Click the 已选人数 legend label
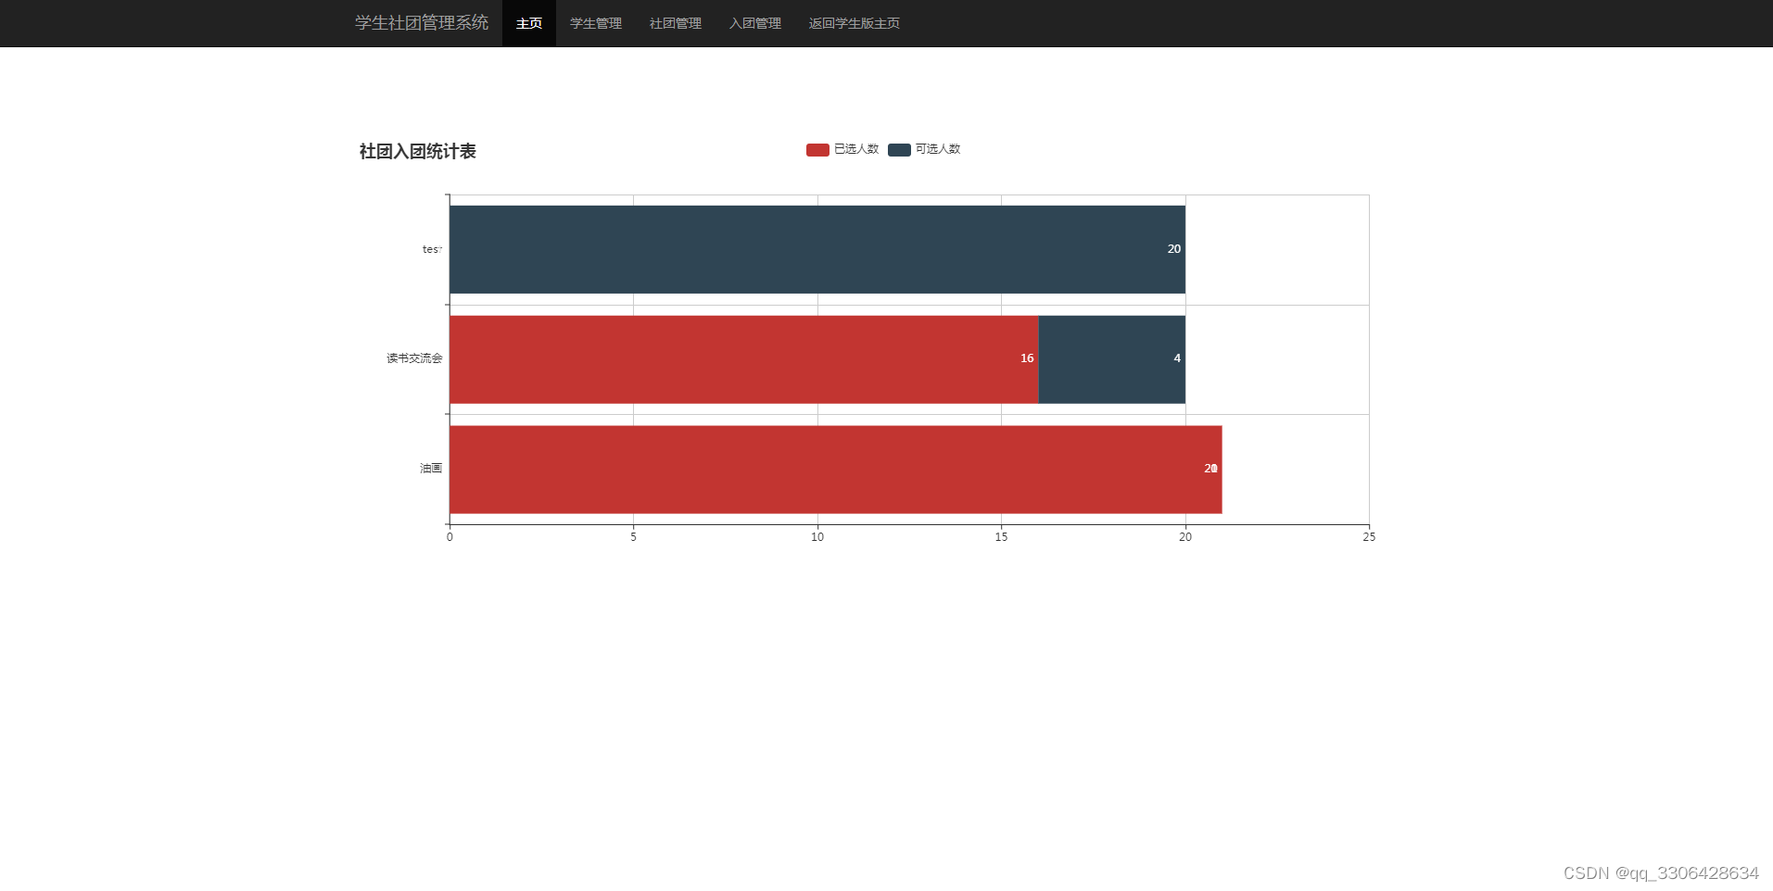The image size is (1773, 891). click(x=856, y=149)
